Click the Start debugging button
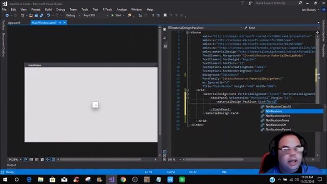 coord(116,15)
